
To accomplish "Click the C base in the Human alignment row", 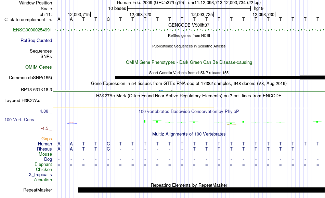I will 108,144.
